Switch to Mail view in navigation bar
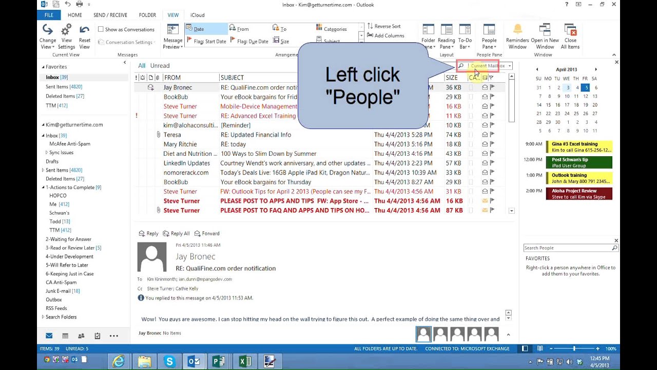The width and height of the screenshot is (657, 370). pyautogui.click(x=49, y=336)
